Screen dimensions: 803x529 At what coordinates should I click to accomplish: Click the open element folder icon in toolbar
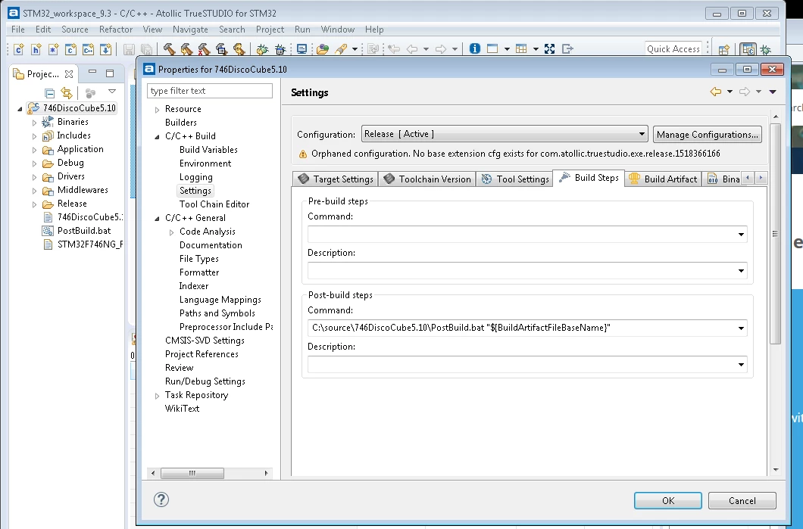[x=322, y=49]
